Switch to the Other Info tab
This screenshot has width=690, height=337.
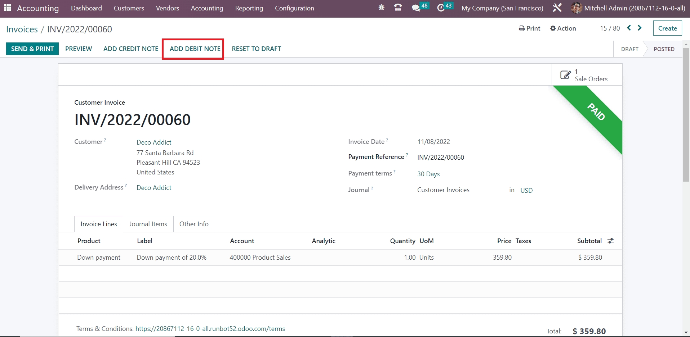(194, 224)
